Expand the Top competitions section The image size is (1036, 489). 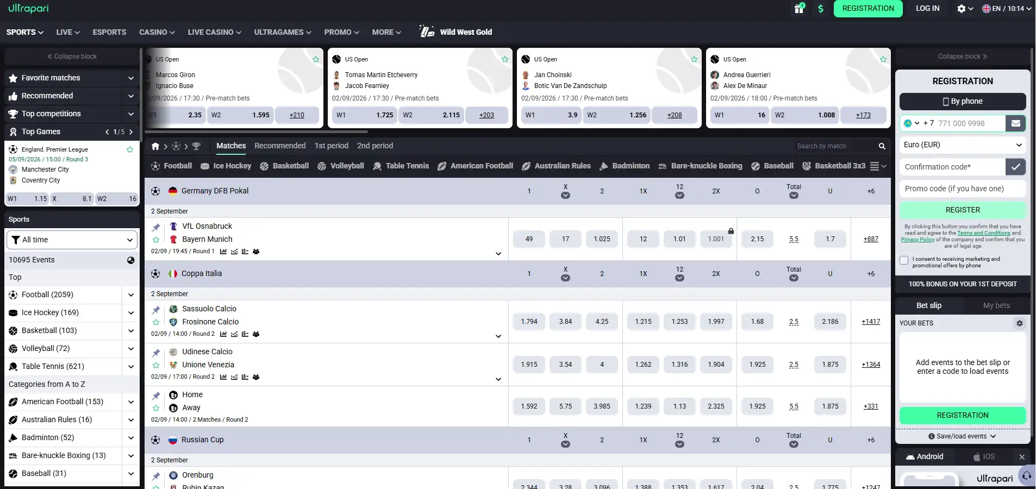[x=131, y=114]
